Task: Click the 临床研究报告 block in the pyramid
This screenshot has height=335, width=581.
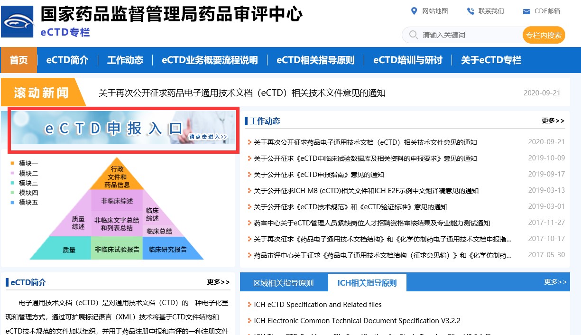Action: [x=167, y=249]
